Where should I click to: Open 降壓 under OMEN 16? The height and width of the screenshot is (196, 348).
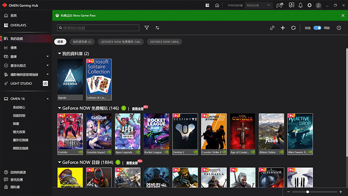16,124
